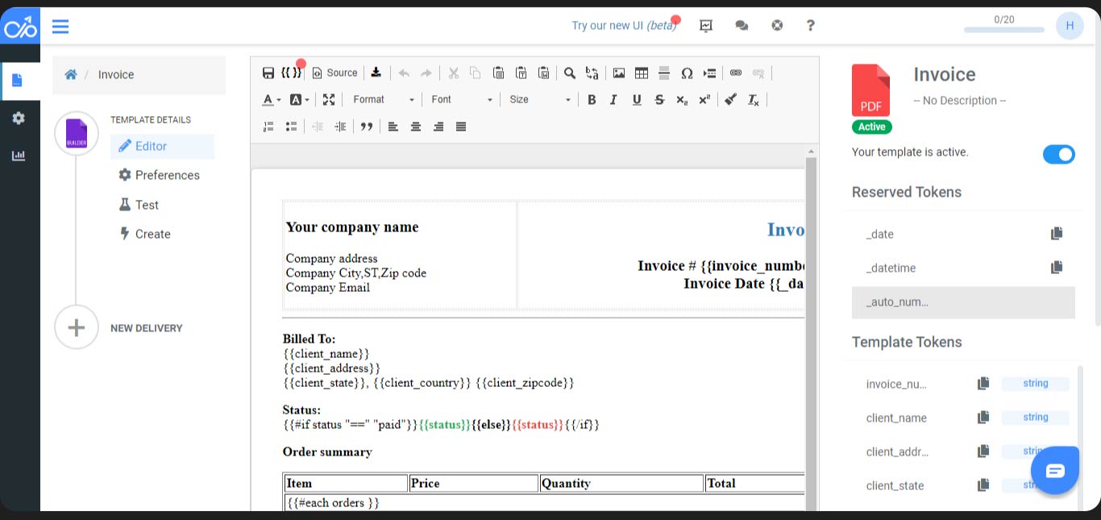Image resolution: width=1101 pixels, height=520 pixels.
Task: Open the Find magnifier tool
Action: [570, 73]
